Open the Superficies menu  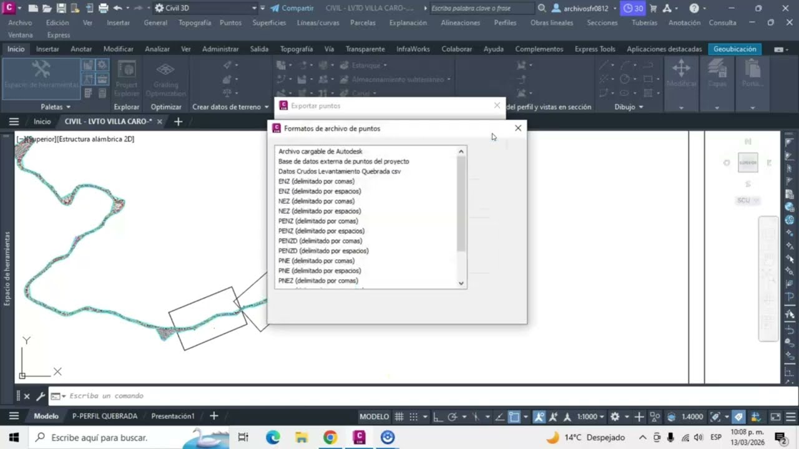tap(269, 22)
